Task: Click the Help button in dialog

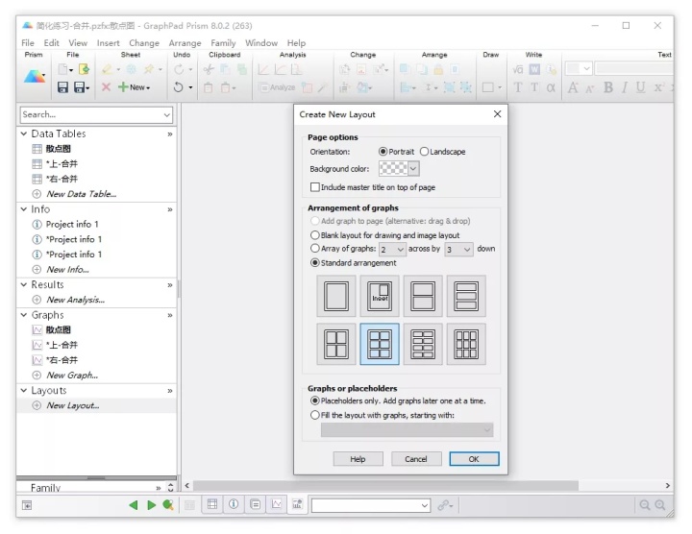Action: (358, 459)
